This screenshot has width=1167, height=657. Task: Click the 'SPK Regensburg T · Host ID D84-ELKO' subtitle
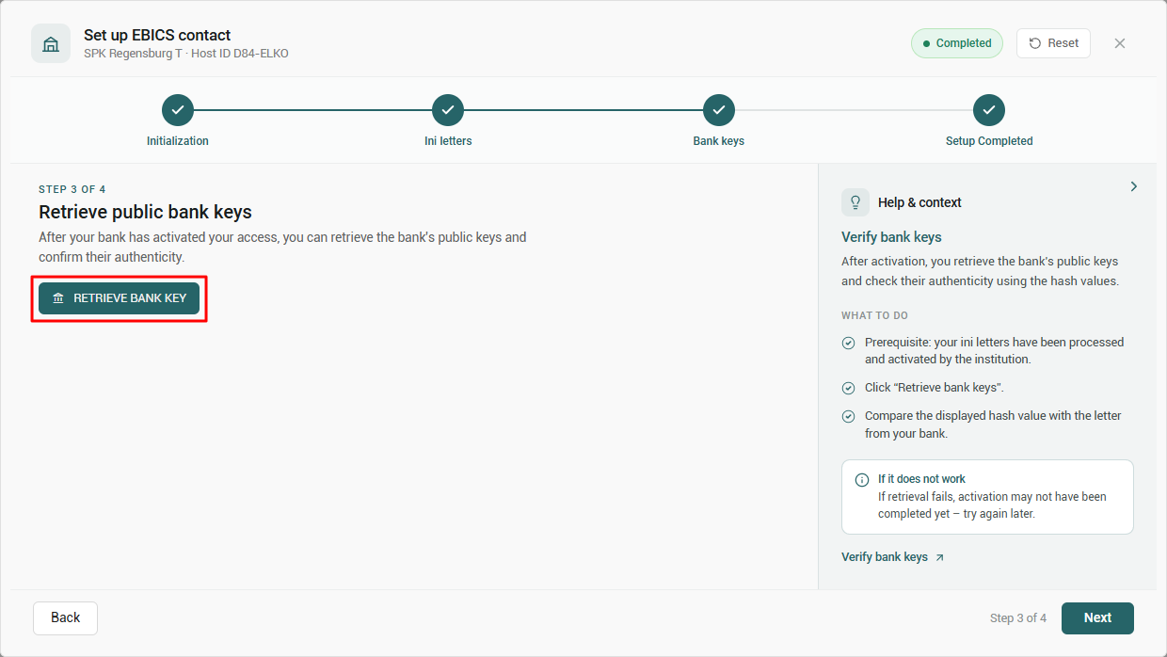(x=186, y=54)
